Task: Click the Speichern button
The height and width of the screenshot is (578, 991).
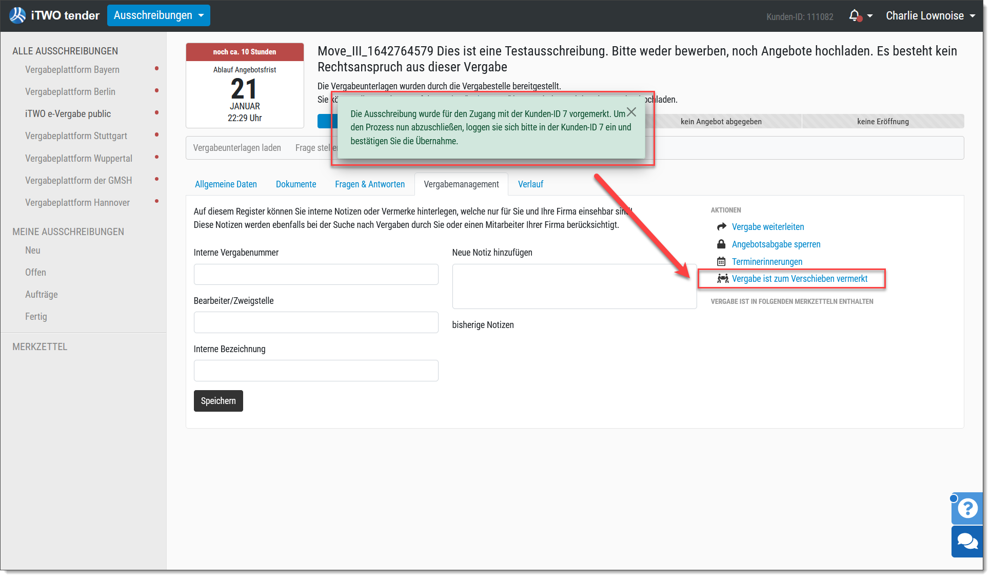Action: (x=218, y=401)
